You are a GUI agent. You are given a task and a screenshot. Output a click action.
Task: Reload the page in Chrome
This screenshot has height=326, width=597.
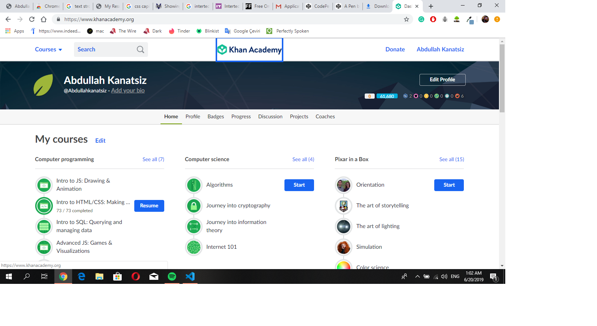coord(32,19)
